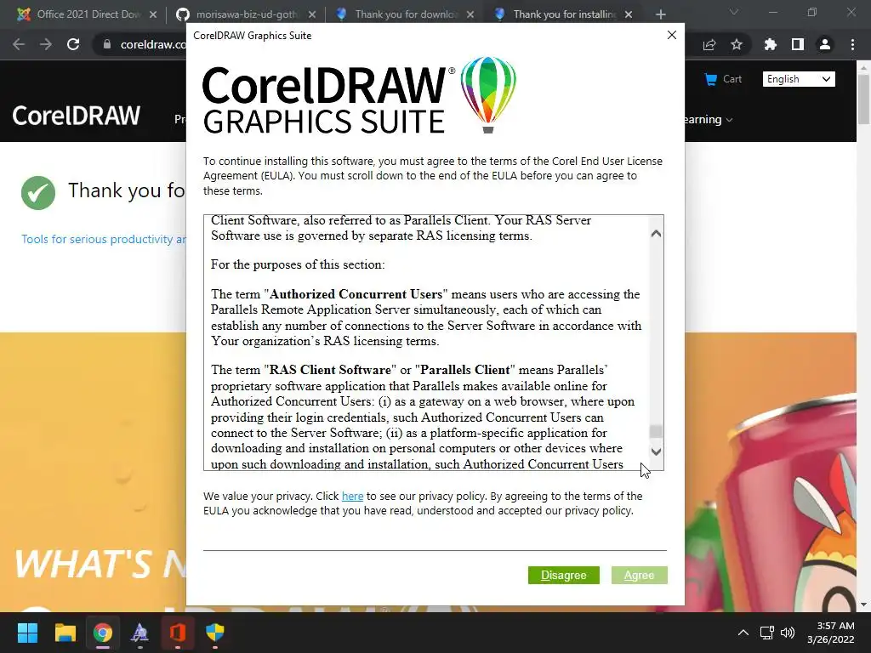Screen dimensions: 871x653
Task: Click the Agree button in the installer
Action: pos(639,576)
